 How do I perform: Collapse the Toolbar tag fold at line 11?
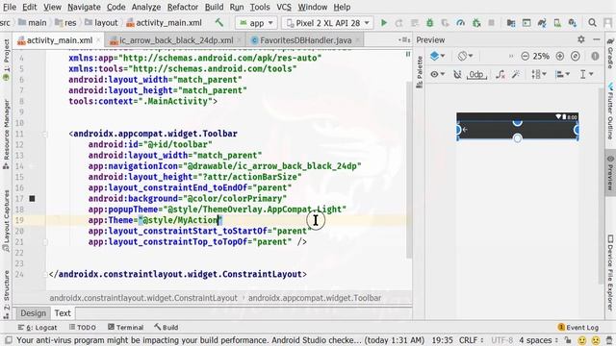[x=45, y=135]
